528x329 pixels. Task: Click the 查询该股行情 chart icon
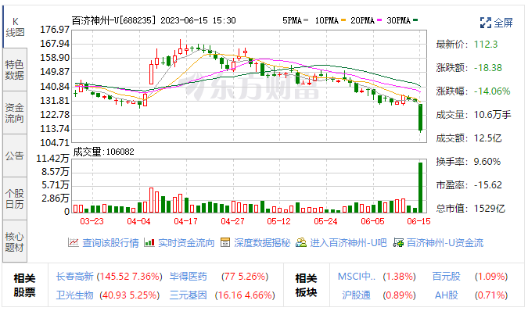click(74, 242)
